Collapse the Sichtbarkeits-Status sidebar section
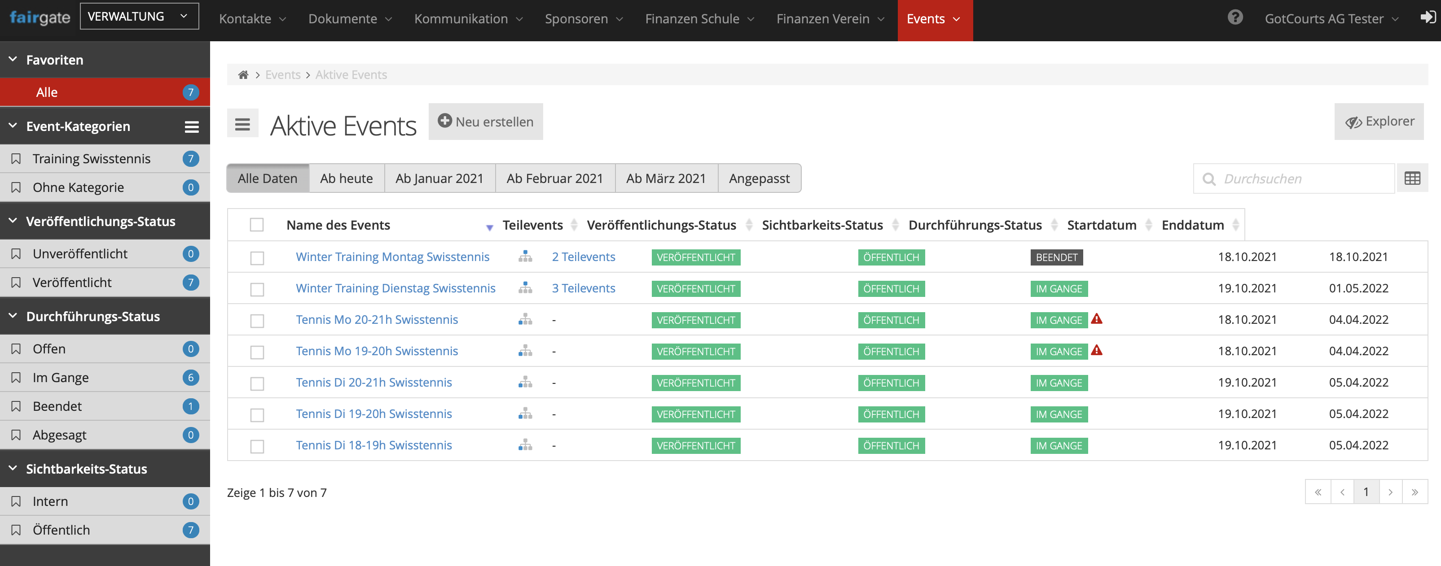Image resolution: width=1441 pixels, height=566 pixels. coord(13,468)
